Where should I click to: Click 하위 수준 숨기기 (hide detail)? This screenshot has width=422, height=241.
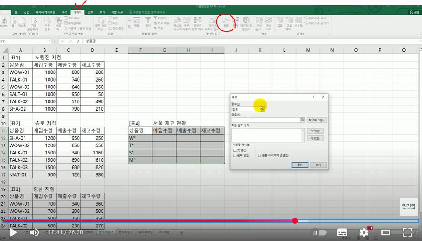click(x=316, y=23)
